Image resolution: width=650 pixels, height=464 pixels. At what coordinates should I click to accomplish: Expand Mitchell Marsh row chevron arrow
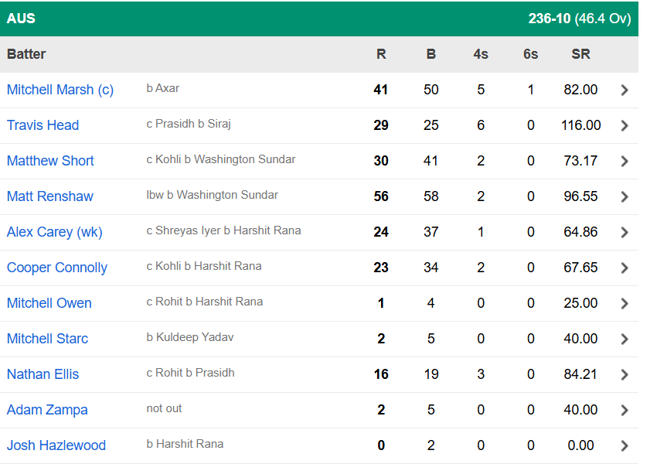[x=624, y=90]
